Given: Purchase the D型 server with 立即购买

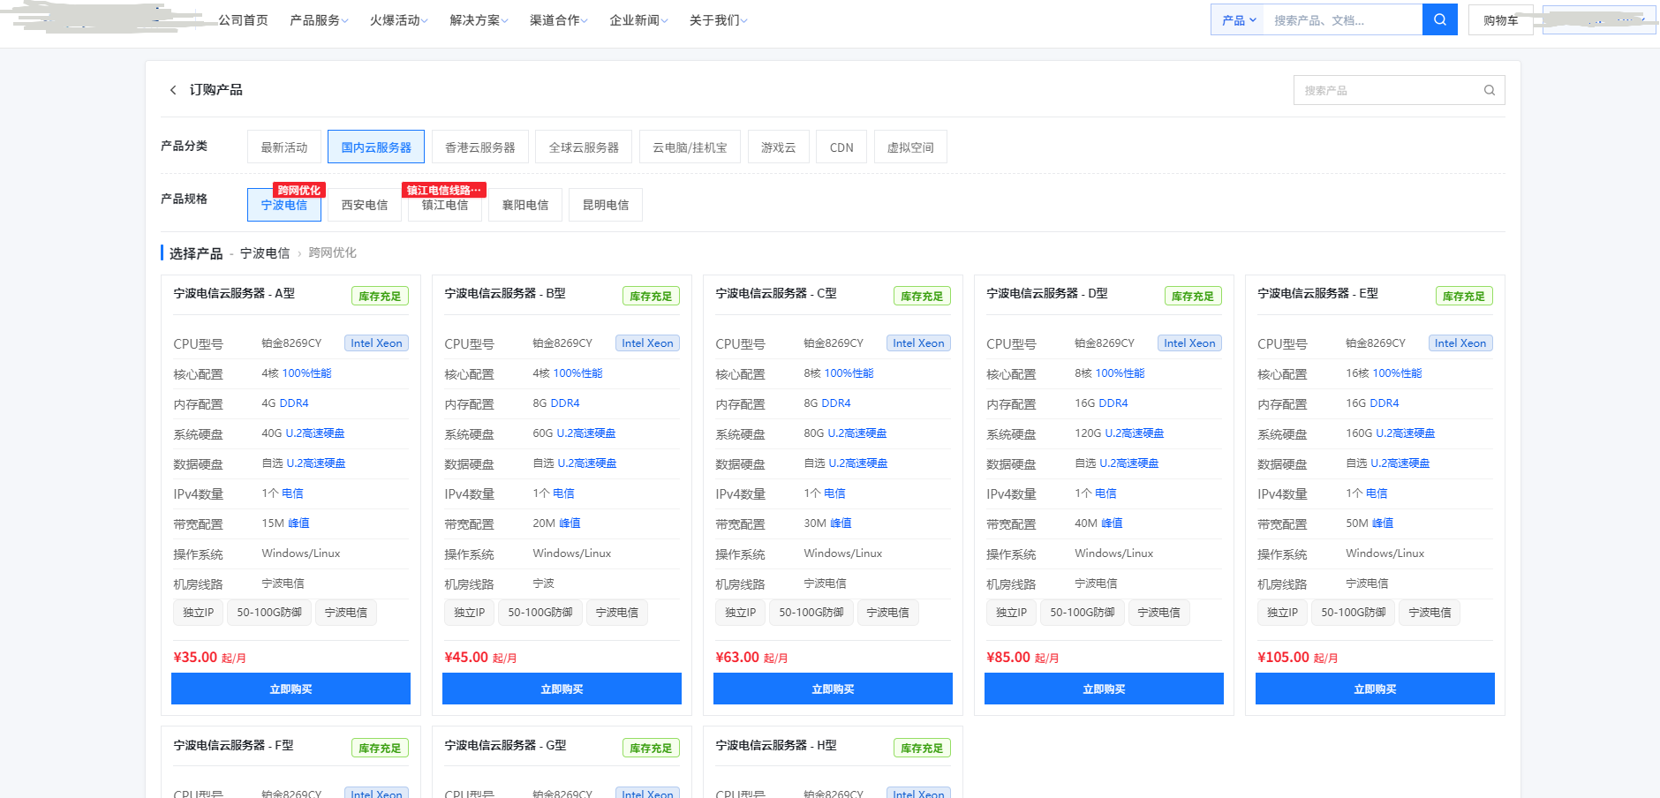Looking at the screenshot, I should pos(1104,689).
